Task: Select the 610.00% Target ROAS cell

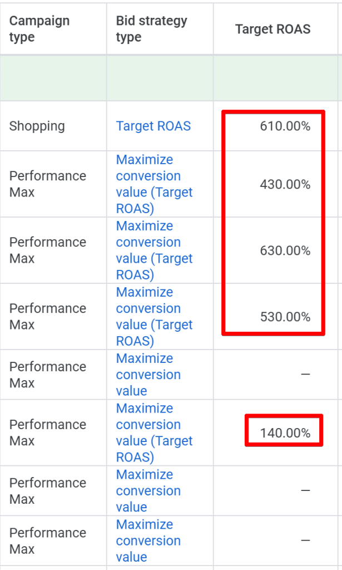Action: tap(285, 126)
